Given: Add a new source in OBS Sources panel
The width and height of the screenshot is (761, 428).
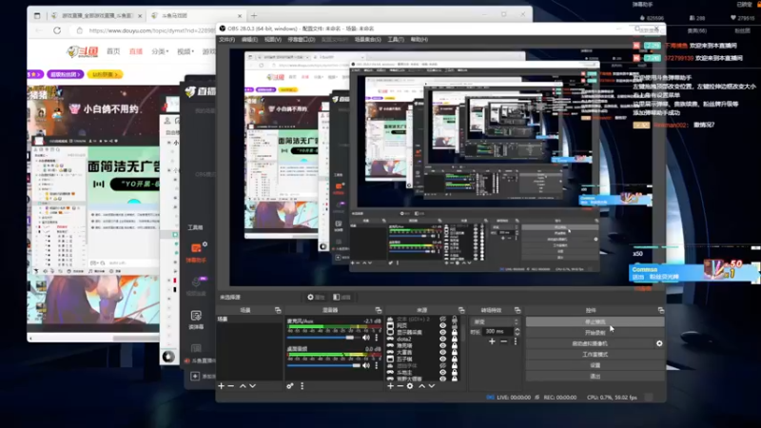Looking at the screenshot, I should (391, 386).
